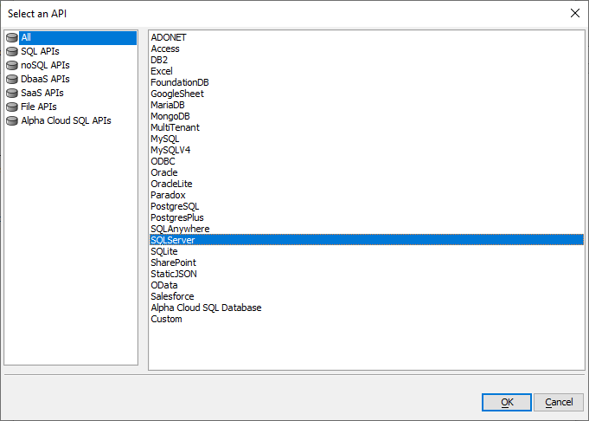Pick MongoDB from the list

[x=170, y=117]
